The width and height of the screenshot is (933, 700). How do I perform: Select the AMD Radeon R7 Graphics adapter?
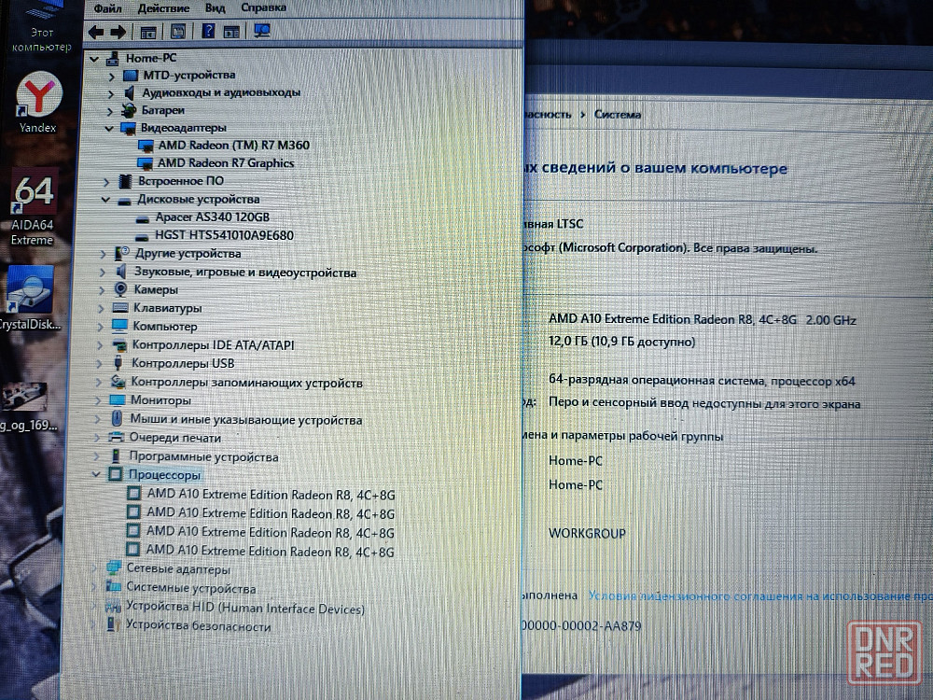226,163
